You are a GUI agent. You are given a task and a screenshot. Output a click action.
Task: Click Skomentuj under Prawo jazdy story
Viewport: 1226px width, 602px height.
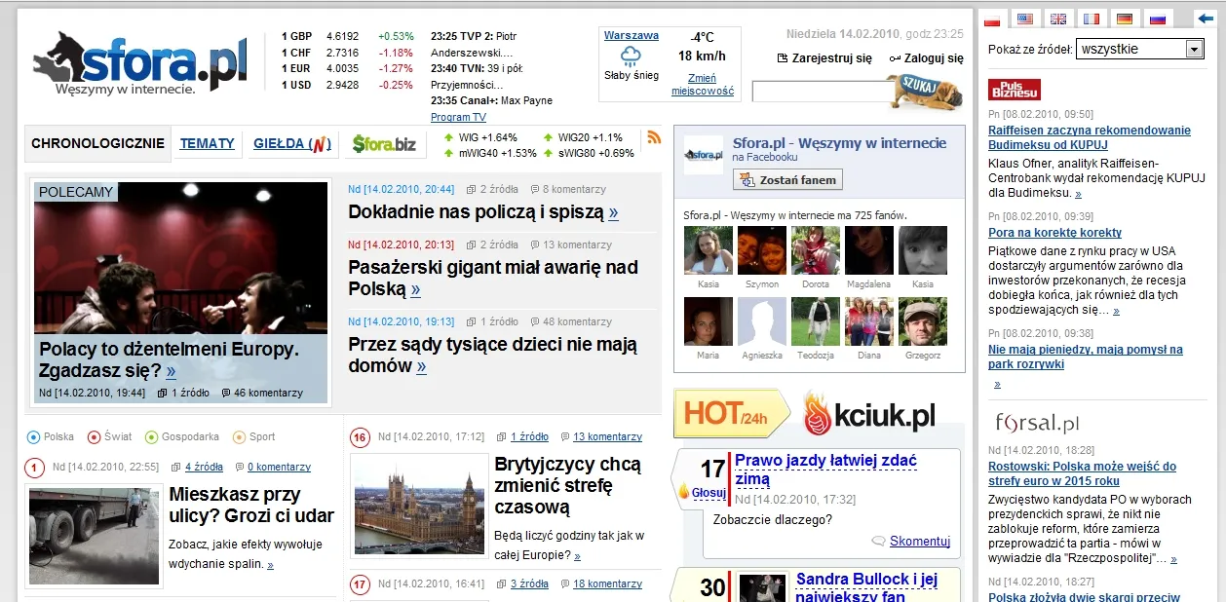point(919,541)
